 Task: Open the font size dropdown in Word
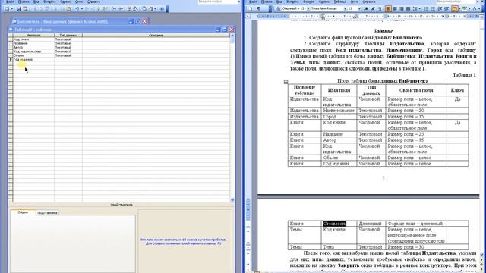359,8
